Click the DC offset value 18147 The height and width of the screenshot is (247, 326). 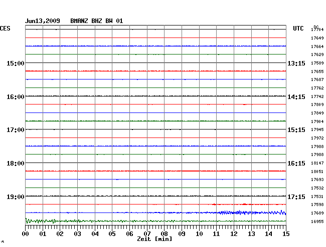[x=317, y=163]
